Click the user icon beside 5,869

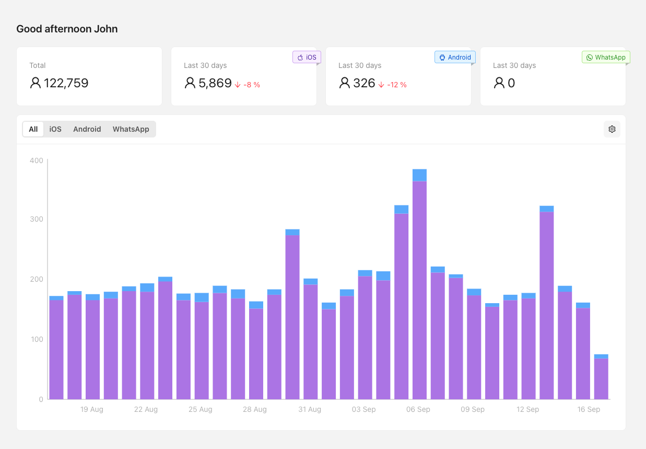pos(190,83)
